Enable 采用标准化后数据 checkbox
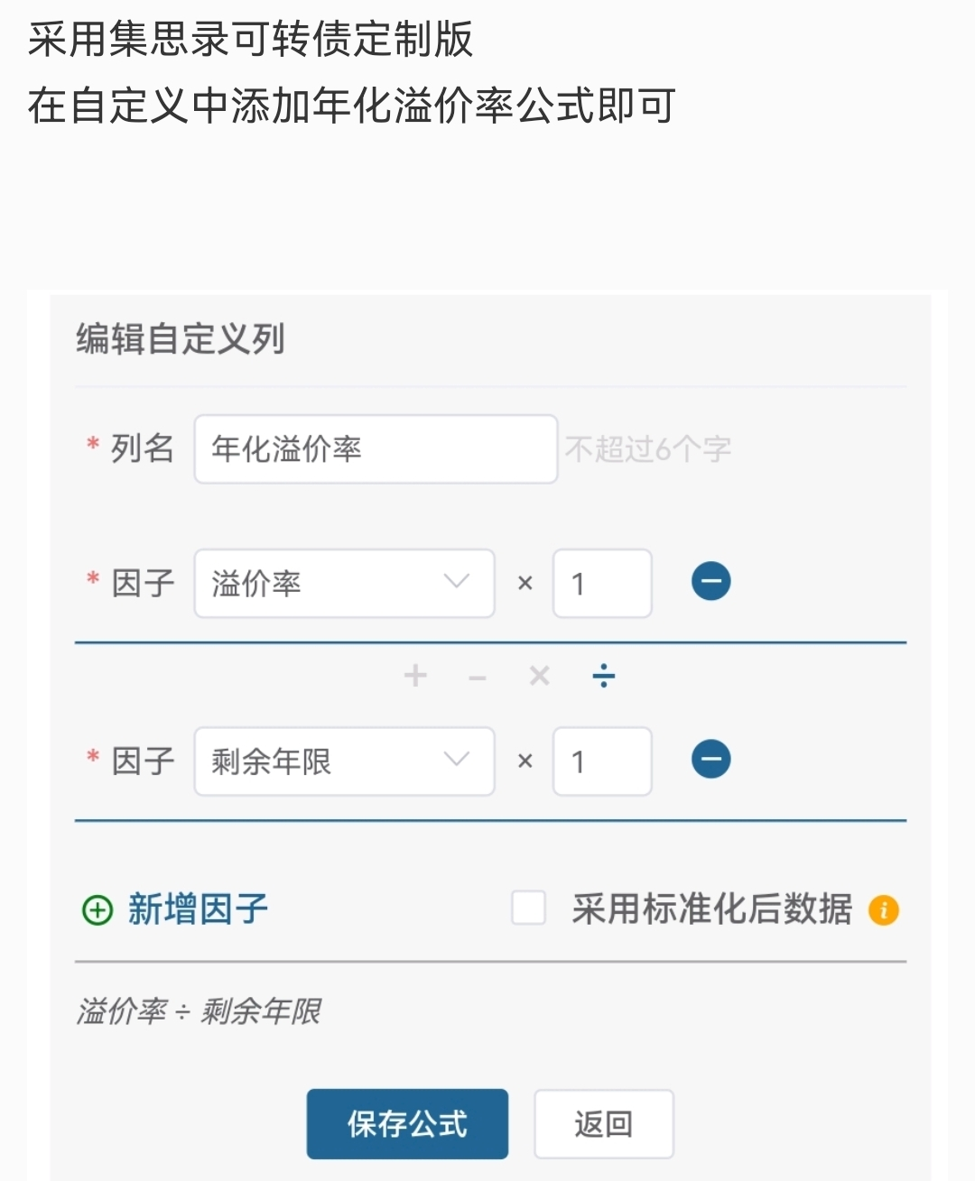 click(528, 908)
